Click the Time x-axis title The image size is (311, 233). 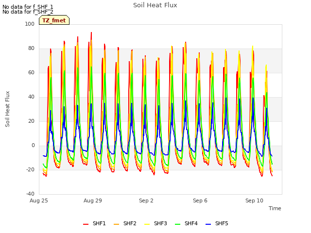point(275,208)
